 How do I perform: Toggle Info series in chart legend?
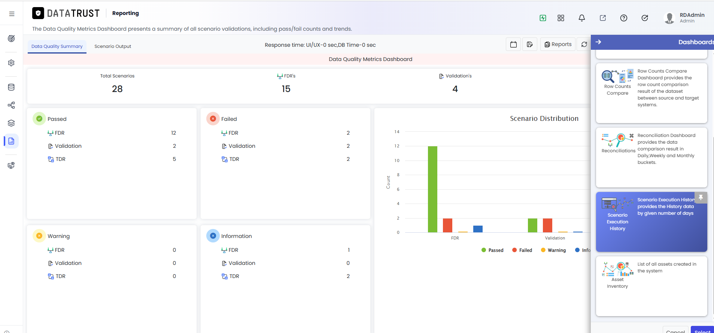click(x=583, y=250)
